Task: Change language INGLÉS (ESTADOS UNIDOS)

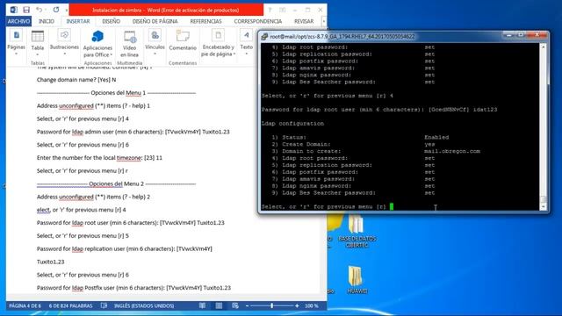Action: coord(144,305)
